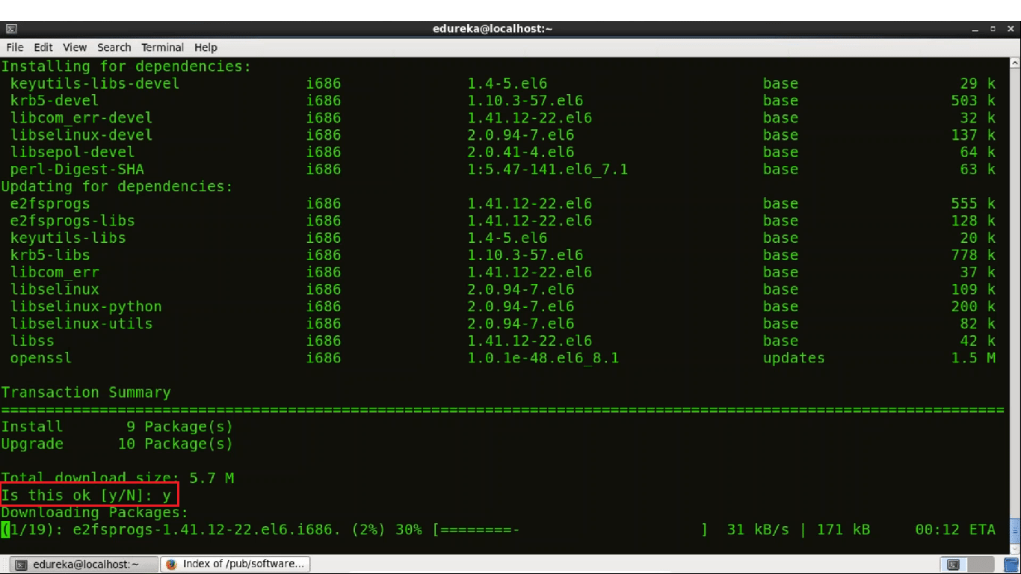Click the 'Installing for dependencies:' line
This screenshot has height=574, width=1021.
click(126, 67)
